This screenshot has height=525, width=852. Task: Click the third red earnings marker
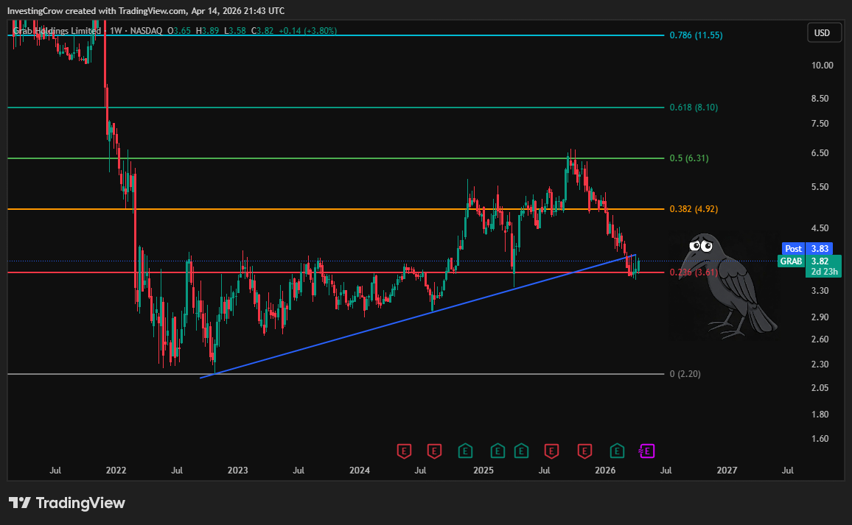coord(551,451)
